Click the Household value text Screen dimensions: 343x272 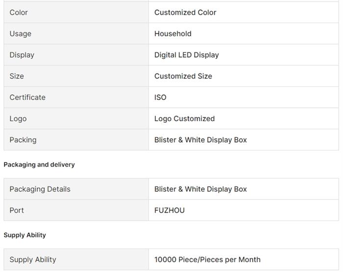pyautogui.click(x=172, y=34)
